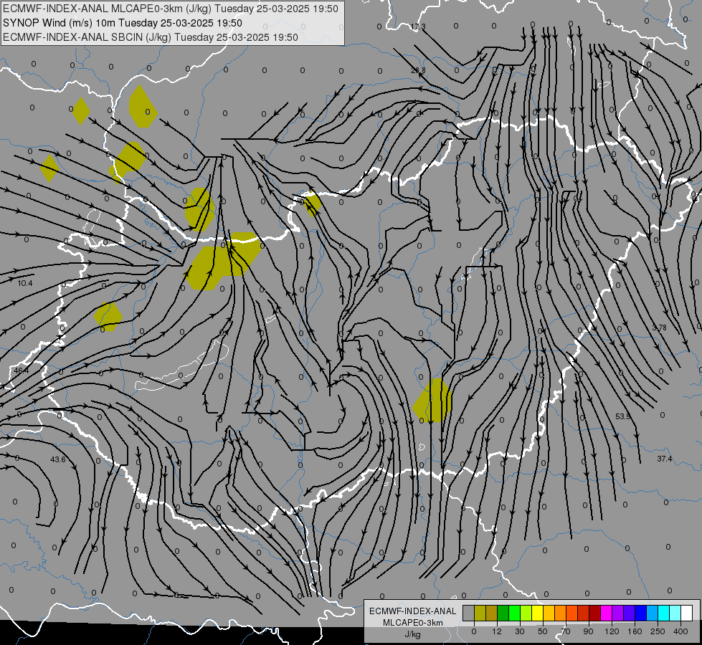Click the 10.4 value on the map
The image size is (702, 645).
25,283
